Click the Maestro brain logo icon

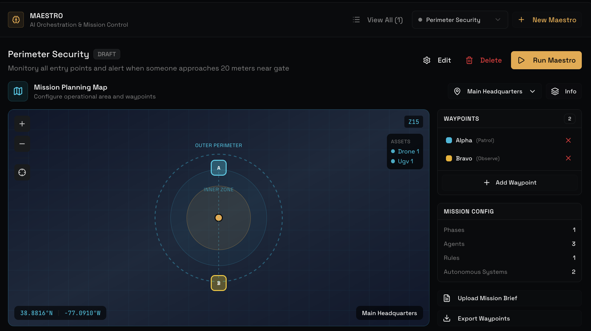tap(16, 20)
